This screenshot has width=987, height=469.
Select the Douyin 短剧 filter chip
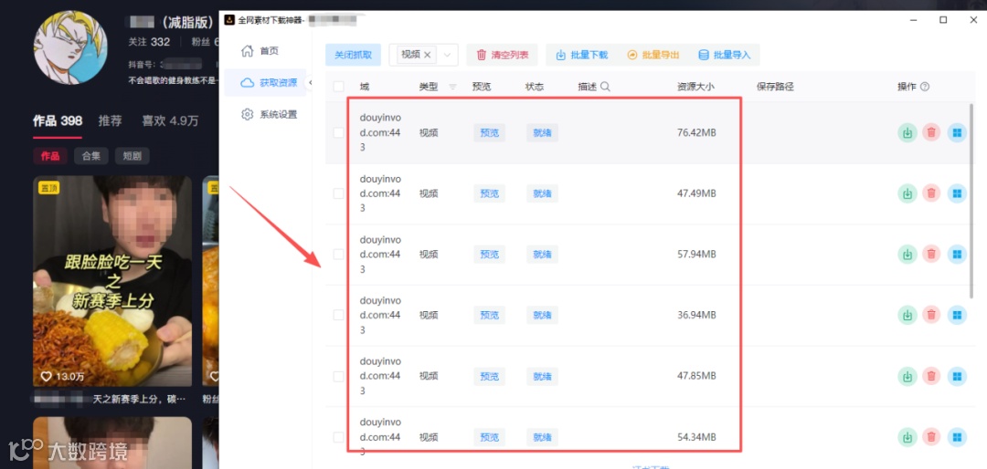tap(133, 156)
